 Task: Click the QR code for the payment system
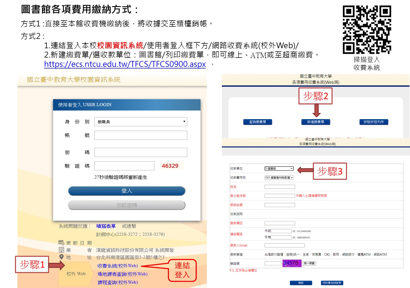click(x=367, y=30)
